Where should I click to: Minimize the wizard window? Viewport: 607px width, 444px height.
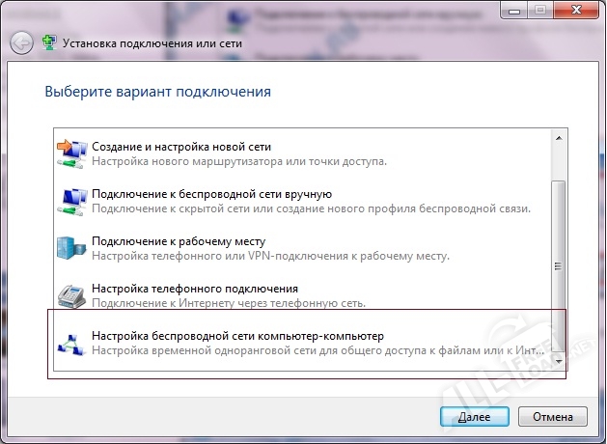coord(513,10)
